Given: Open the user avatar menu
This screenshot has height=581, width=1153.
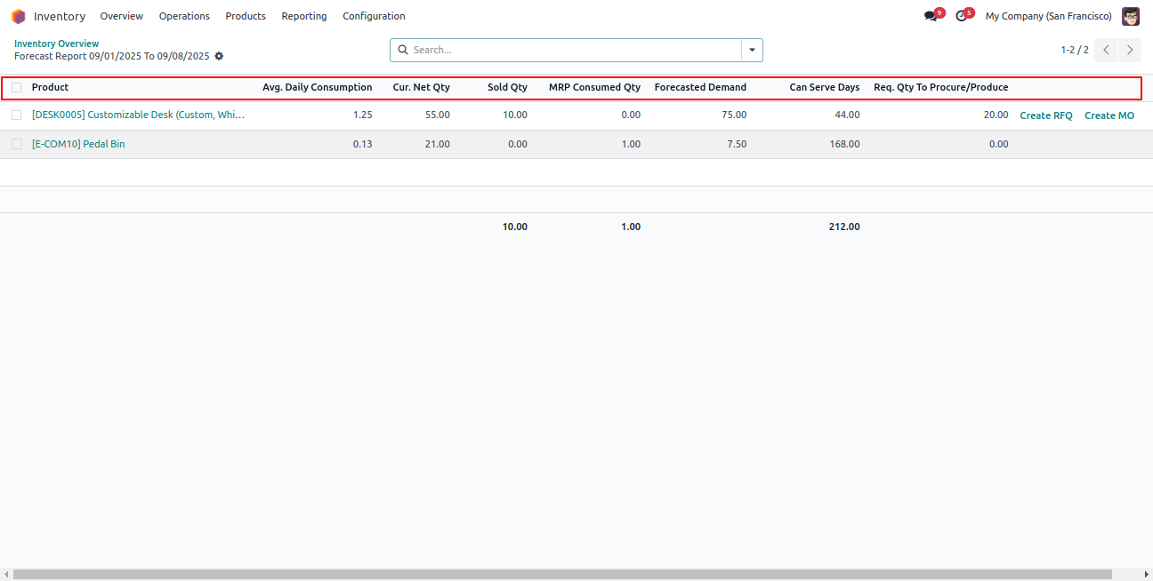Looking at the screenshot, I should click(x=1131, y=16).
